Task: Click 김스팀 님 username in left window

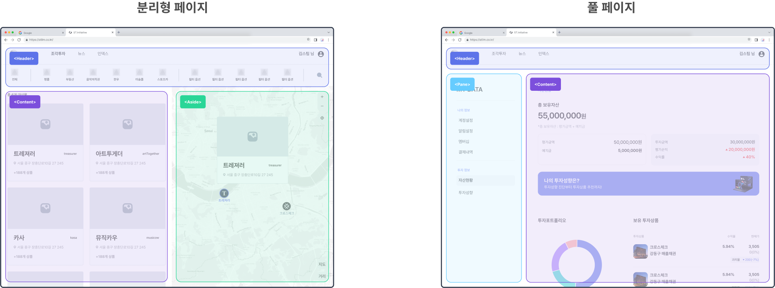Action: (x=306, y=54)
